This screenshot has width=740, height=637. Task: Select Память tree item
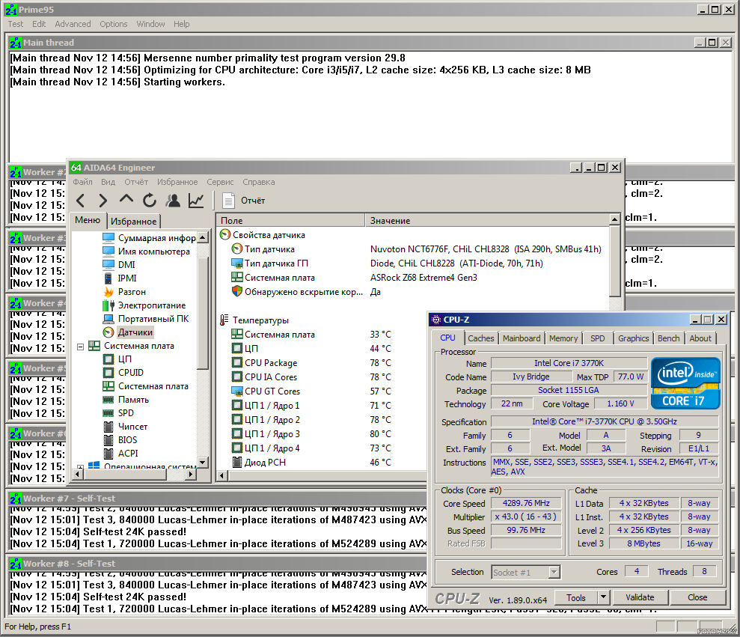126,400
